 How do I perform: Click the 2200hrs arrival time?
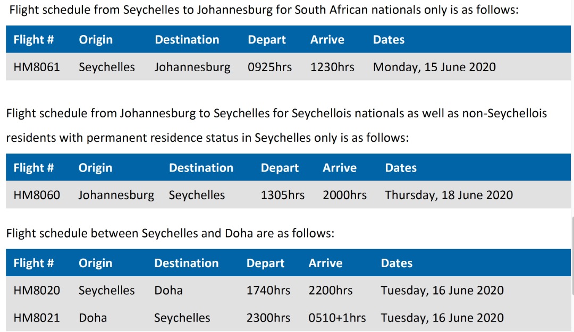tap(331, 291)
